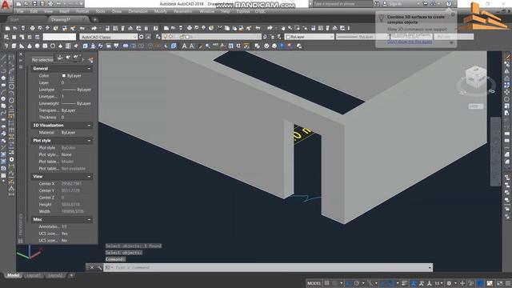Click the Redo arrow in the standard toolbar
Viewport: 512px width, 288px height.
click(94, 29)
